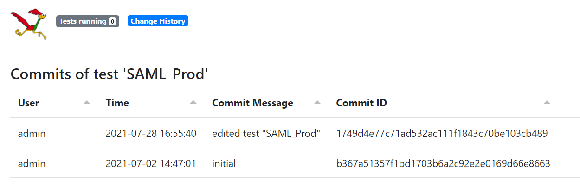Click the 'initial' commit message
Viewport: 580px width, 192px height.
[x=224, y=163]
